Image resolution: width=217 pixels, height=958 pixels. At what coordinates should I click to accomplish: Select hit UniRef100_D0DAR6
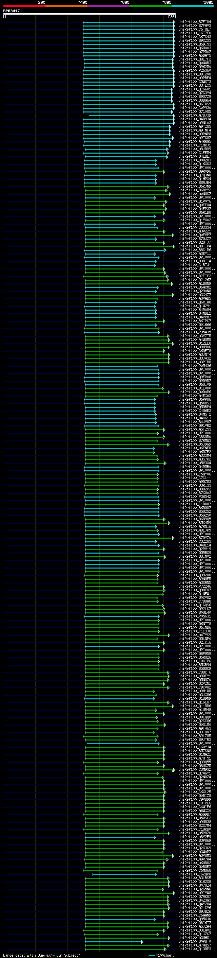(x=195, y=392)
